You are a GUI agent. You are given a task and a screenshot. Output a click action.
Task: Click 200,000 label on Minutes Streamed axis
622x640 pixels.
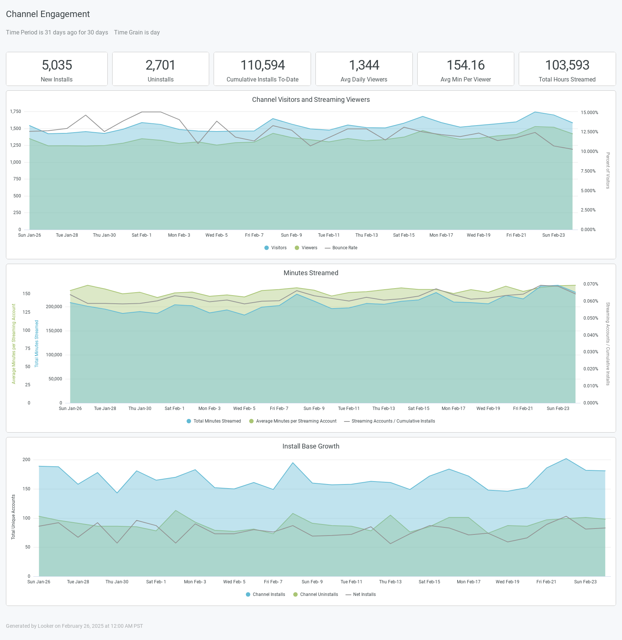[x=54, y=307]
